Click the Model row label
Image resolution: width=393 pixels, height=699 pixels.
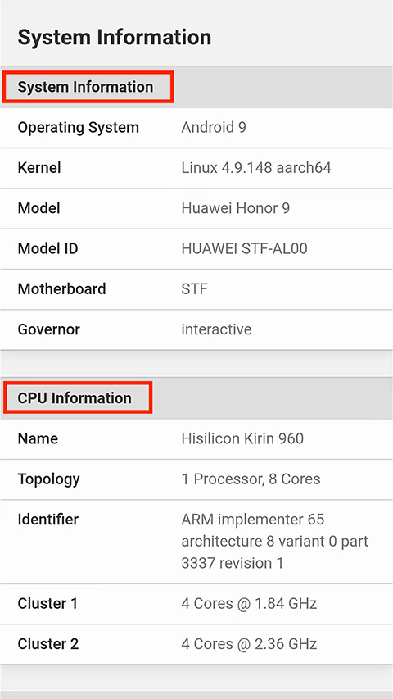pyautogui.click(x=38, y=208)
